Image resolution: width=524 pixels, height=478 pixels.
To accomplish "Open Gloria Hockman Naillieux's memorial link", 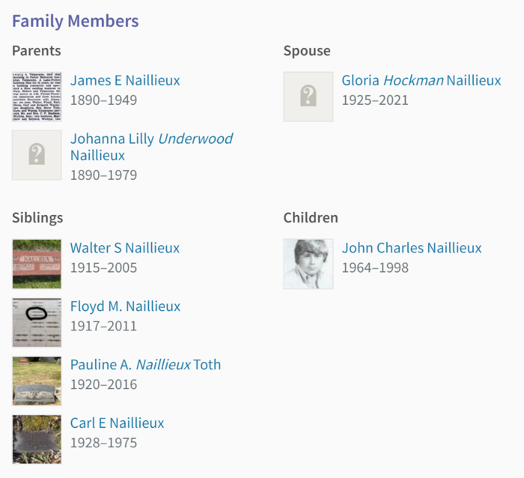I will [x=421, y=80].
